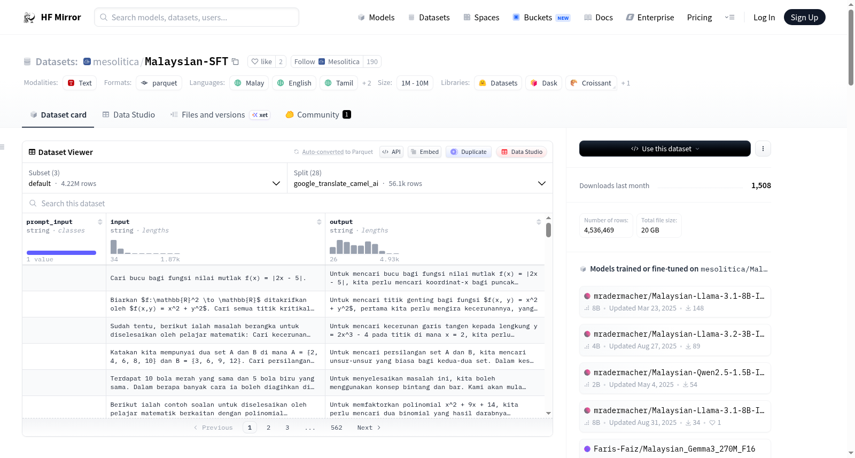Open the Community tab
855x458 pixels.
click(318, 115)
